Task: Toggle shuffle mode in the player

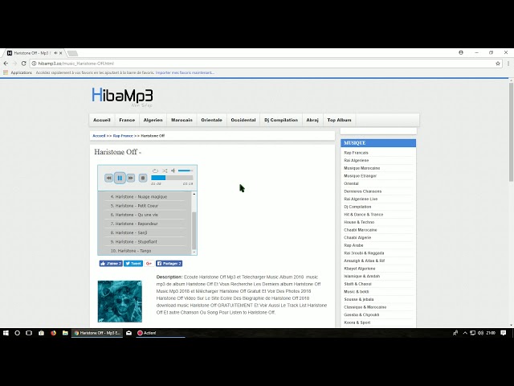Action: pos(165,170)
